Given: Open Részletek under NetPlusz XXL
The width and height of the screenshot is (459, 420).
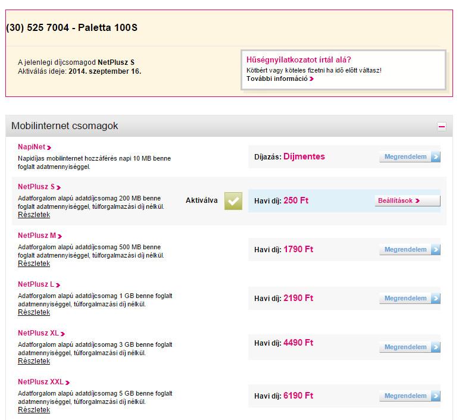Looking at the screenshot, I should click(34, 410).
